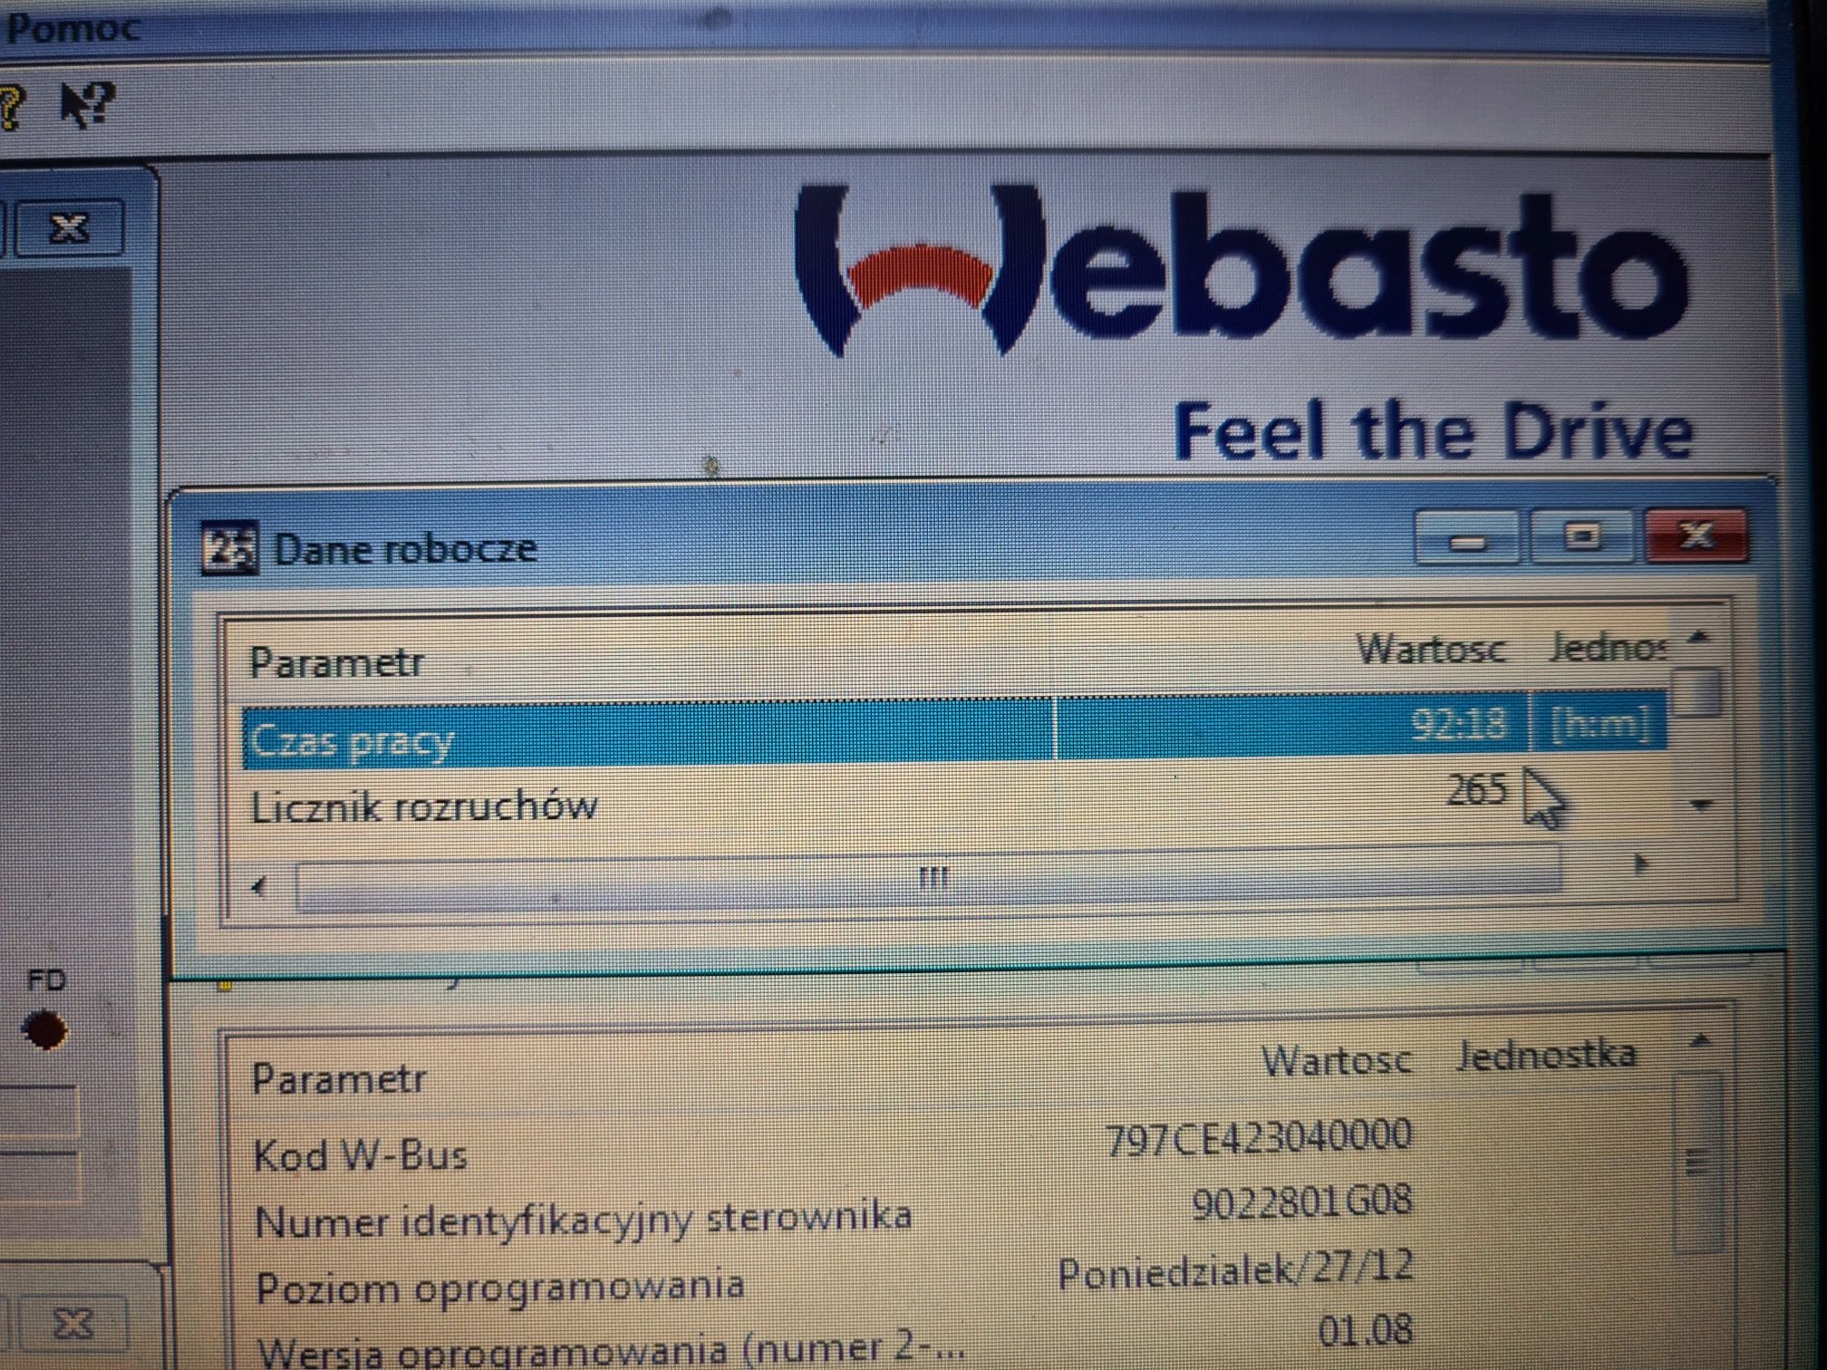1827x1370 pixels.
Task: Open the Pomoc menu
Action: [72, 27]
